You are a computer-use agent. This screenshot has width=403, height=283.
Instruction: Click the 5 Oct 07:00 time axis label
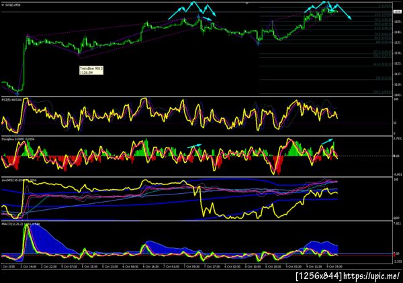[69, 267]
